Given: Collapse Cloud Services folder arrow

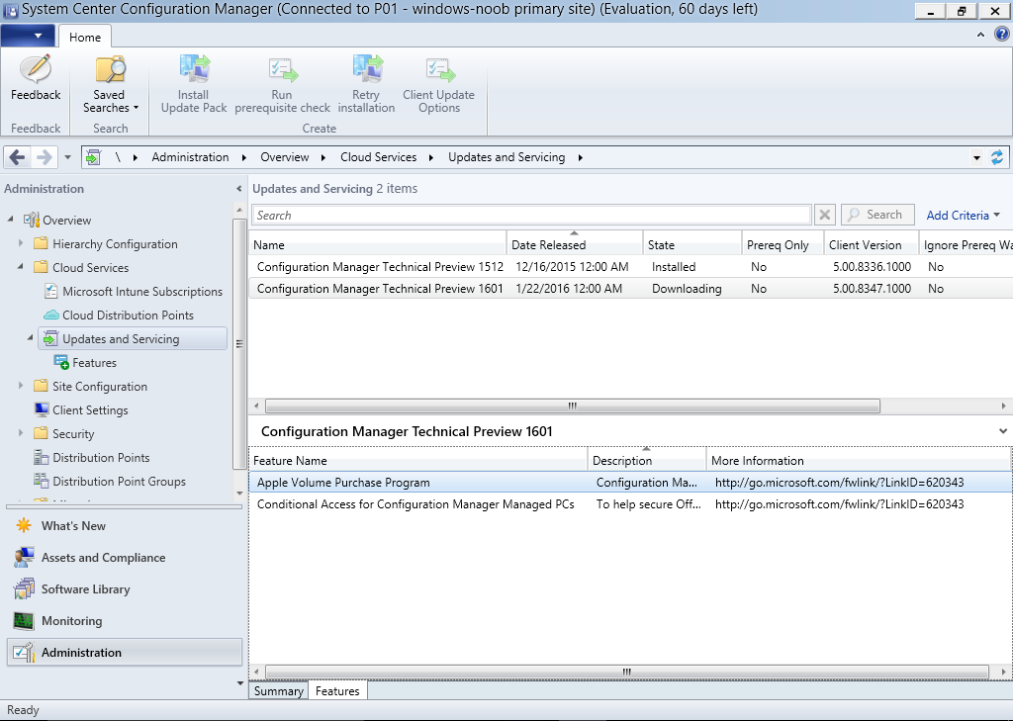Looking at the screenshot, I should pos(21,267).
